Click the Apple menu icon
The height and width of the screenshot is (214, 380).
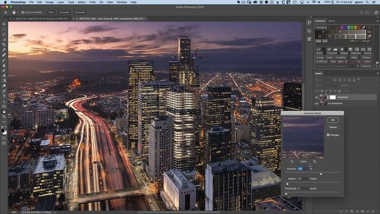click(5, 2)
